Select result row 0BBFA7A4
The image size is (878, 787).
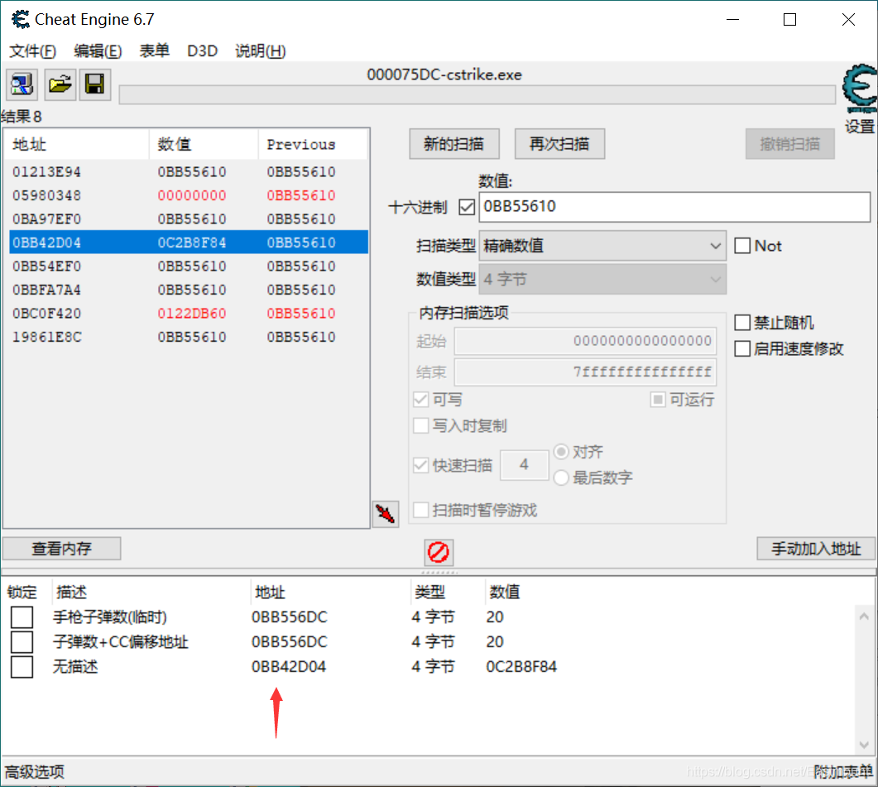click(188, 290)
